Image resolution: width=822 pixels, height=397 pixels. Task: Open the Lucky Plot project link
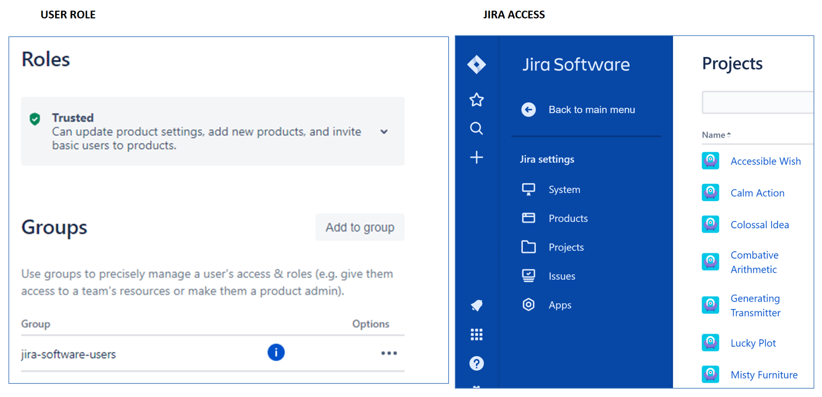coord(753,343)
